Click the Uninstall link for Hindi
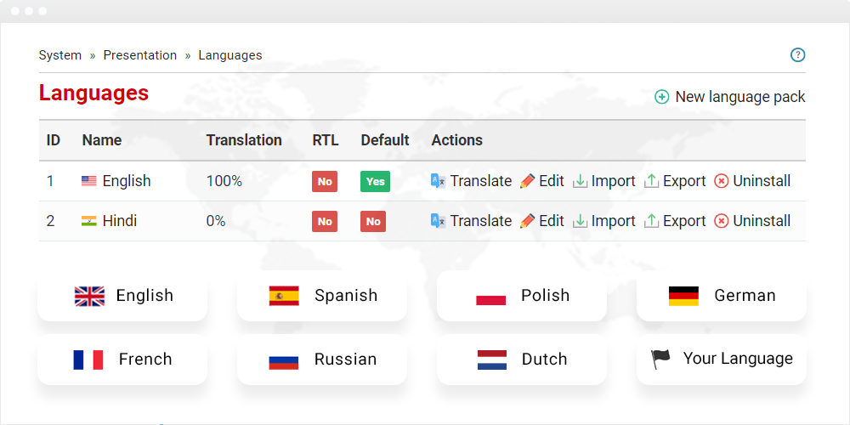Viewport: 850px width, 425px height. [x=762, y=221]
